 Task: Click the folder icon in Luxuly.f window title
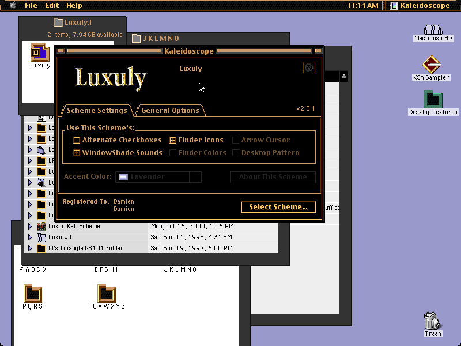pos(58,22)
